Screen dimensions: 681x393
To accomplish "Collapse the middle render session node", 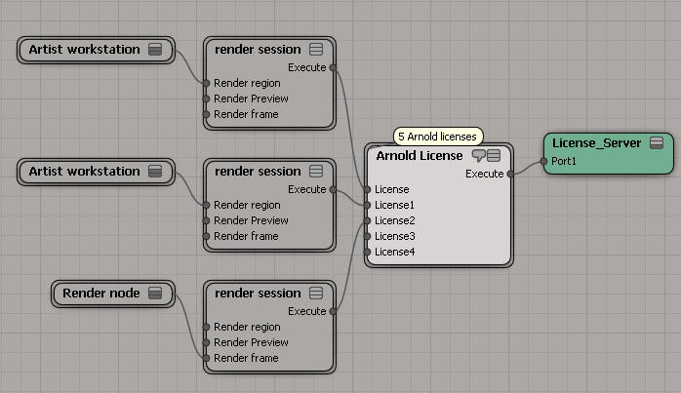I will click(x=316, y=172).
